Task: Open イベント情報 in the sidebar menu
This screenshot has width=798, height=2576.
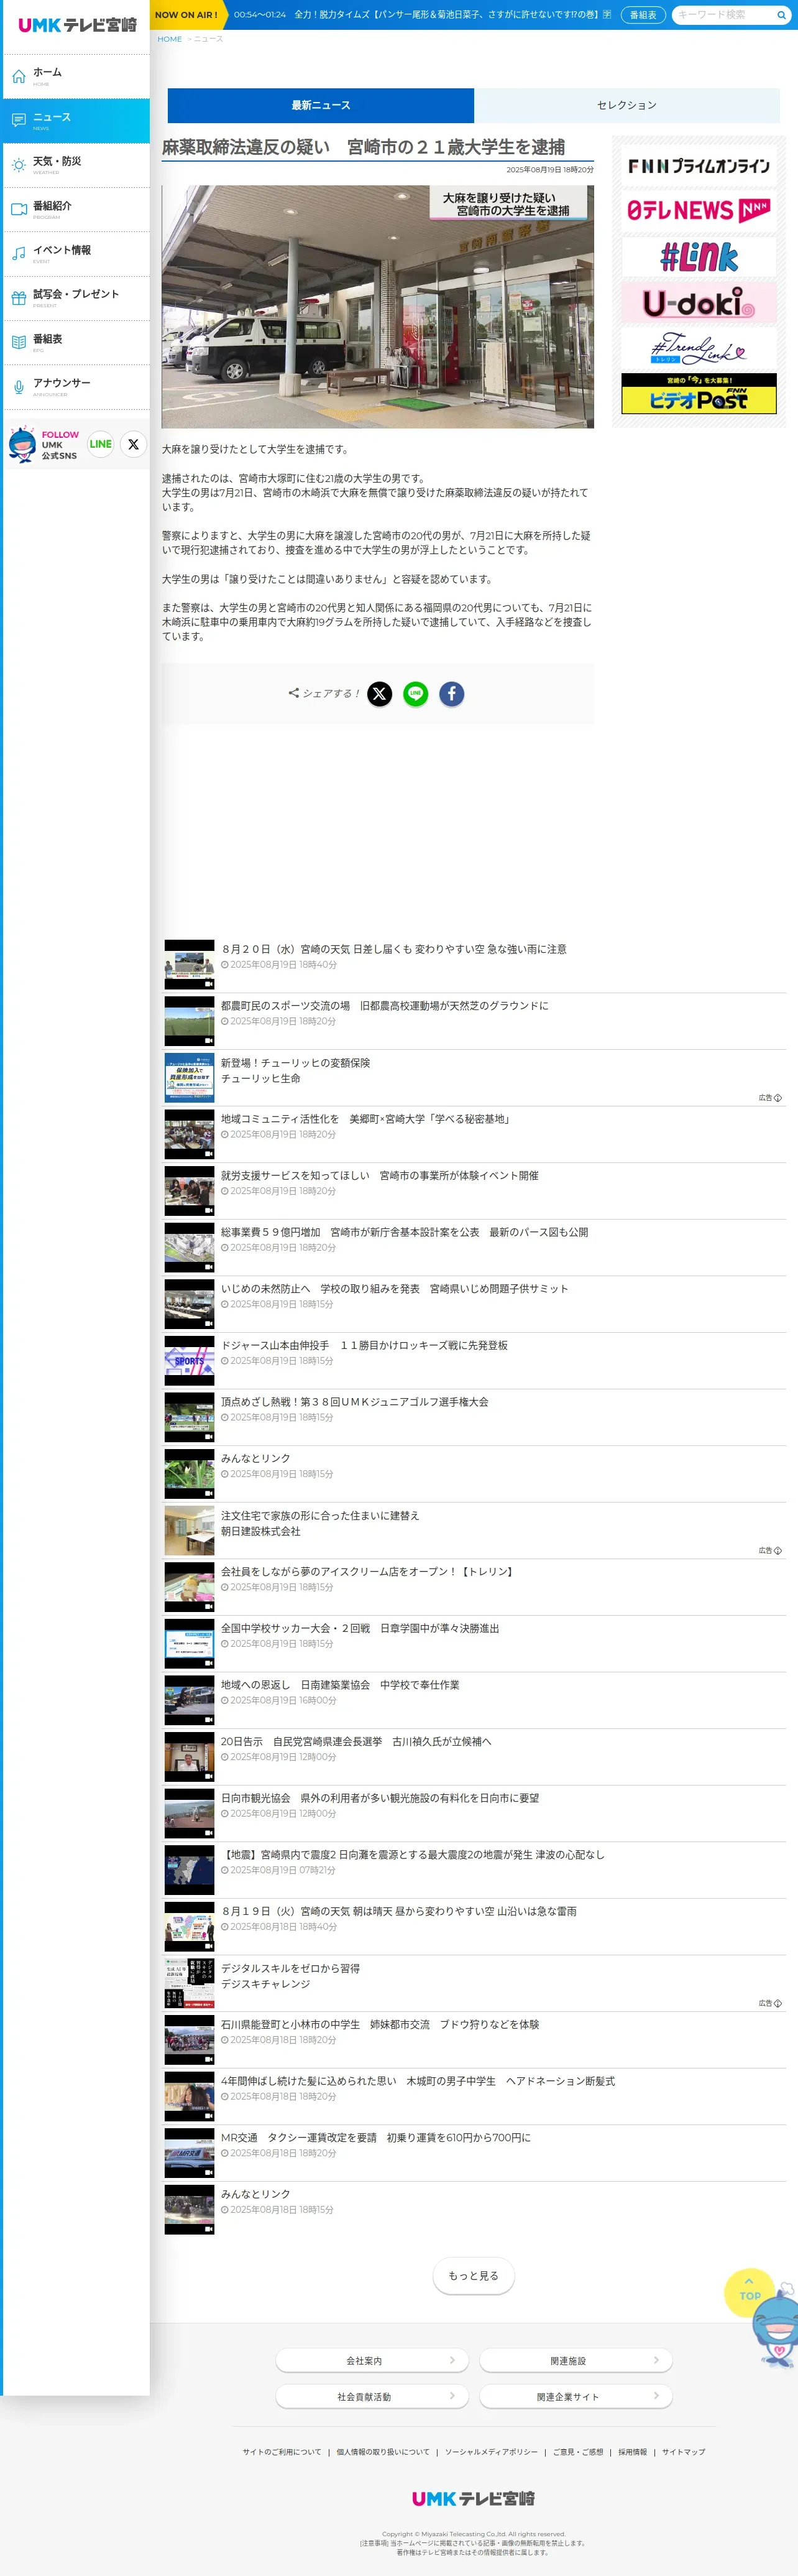Action: pyautogui.click(x=76, y=253)
